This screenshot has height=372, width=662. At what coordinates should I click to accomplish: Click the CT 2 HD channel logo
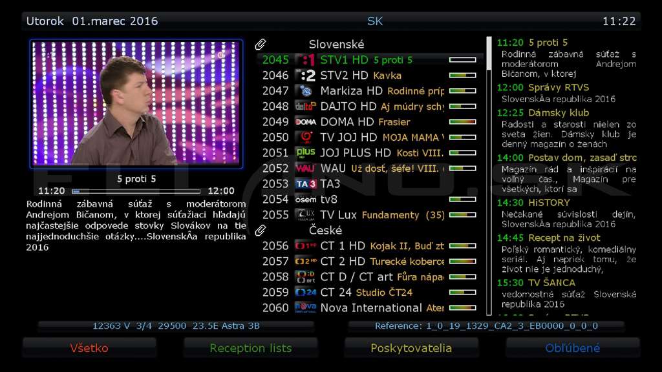click(306, 262)
